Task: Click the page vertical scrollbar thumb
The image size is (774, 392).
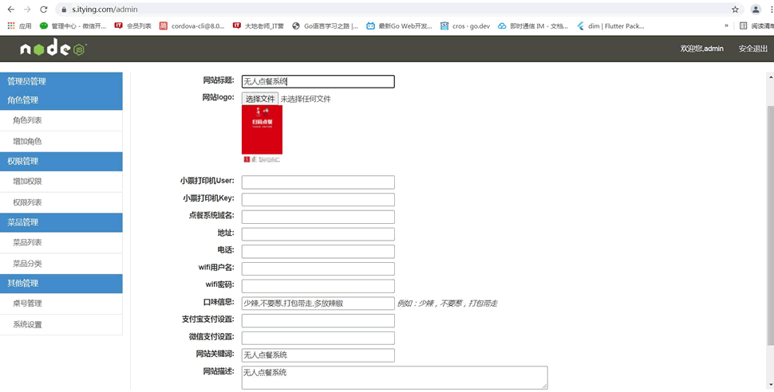Action: click(x=770, y=225)
